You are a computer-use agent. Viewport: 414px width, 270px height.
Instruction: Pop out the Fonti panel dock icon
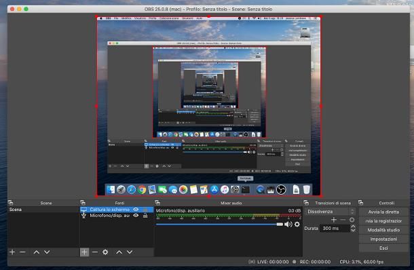(83, 203)
